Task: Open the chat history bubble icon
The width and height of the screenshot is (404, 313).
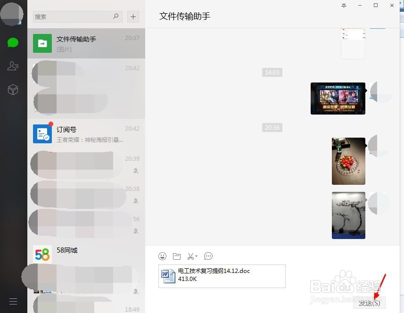Action: click(x=208, y=256)
